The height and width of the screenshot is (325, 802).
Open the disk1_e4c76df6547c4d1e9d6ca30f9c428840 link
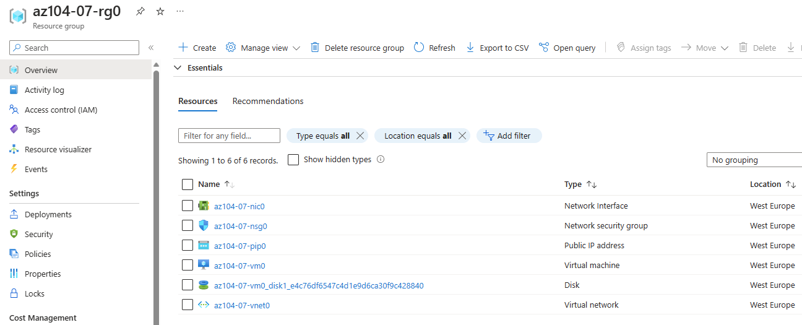coord(319,285)
